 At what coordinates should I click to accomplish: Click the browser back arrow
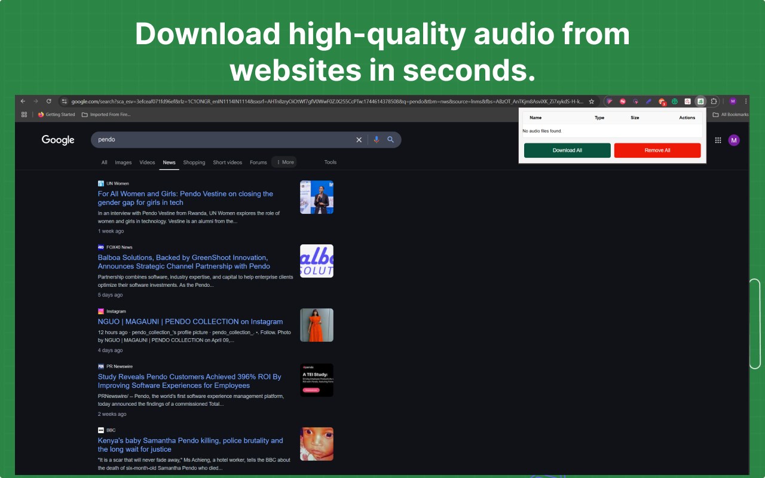click(x=23, y=102)
